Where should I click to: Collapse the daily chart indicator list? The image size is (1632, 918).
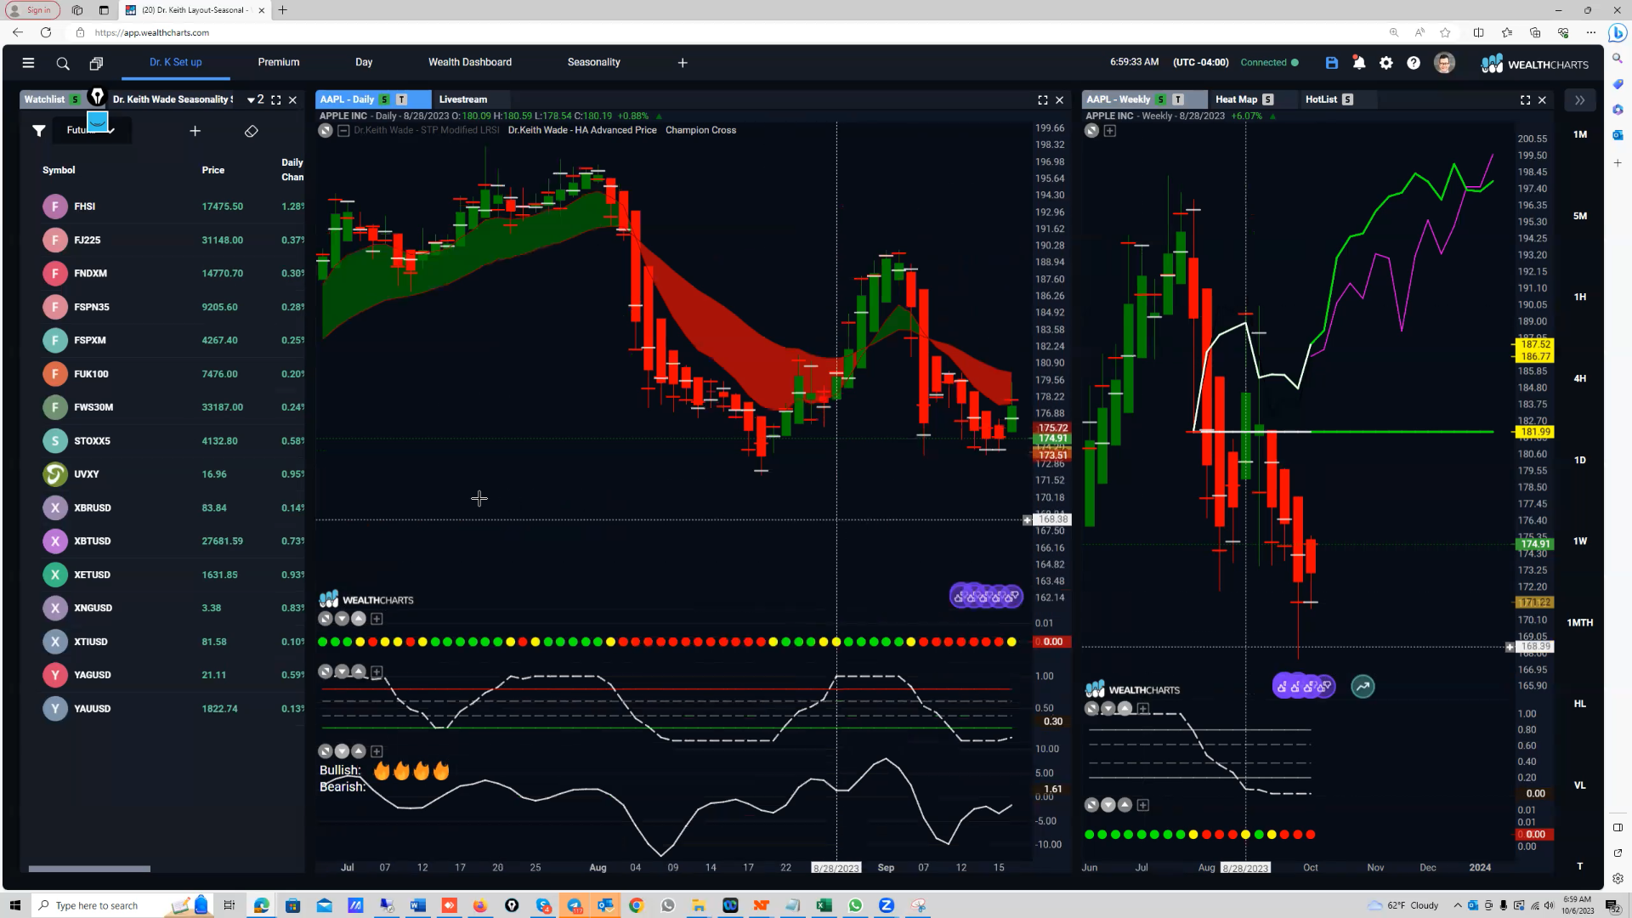tap(343, 131)
